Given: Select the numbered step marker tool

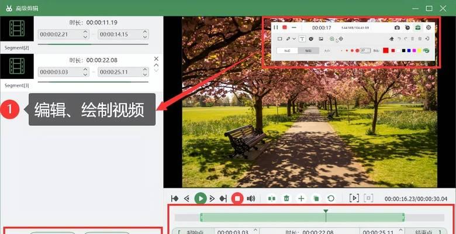Looking at the screenshot, I should point(311,39).
